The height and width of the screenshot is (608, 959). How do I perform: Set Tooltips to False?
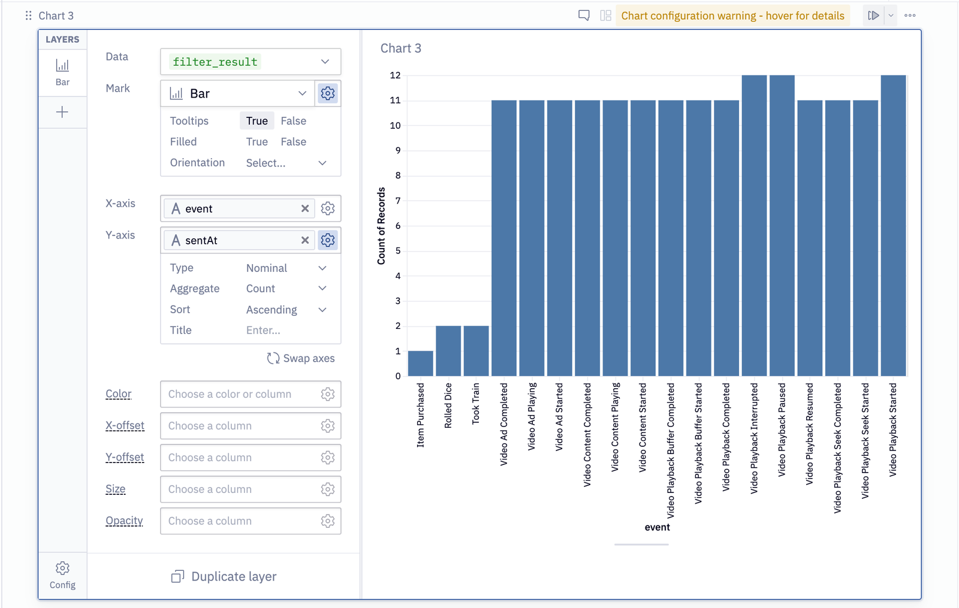pos(293,120)
